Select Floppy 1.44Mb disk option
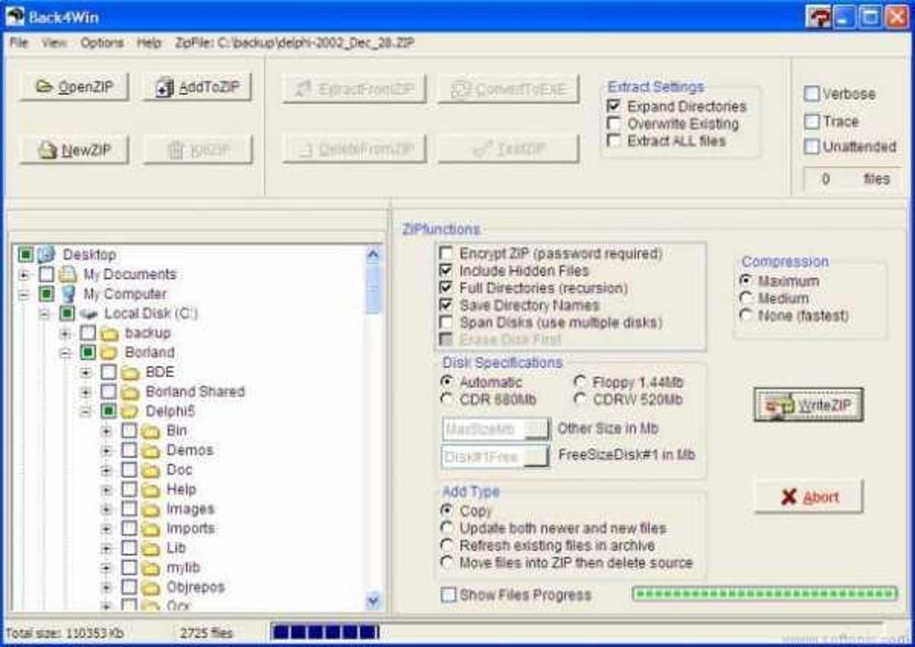Image resolution: width=915 pixels, height=647 pixels. (x=579, y=382)
